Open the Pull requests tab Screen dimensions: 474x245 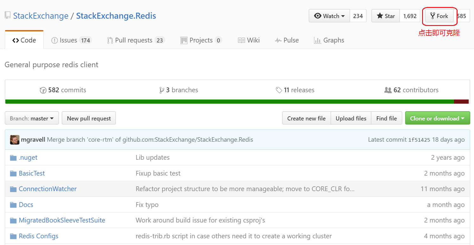[136, 40]
